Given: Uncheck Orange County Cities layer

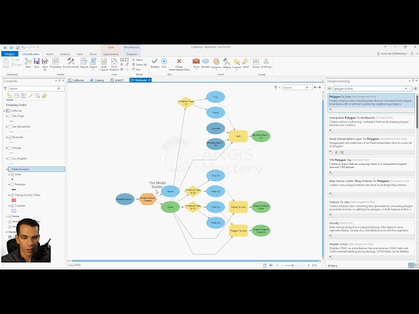Looking at the screenshot, I should point(12,195).
